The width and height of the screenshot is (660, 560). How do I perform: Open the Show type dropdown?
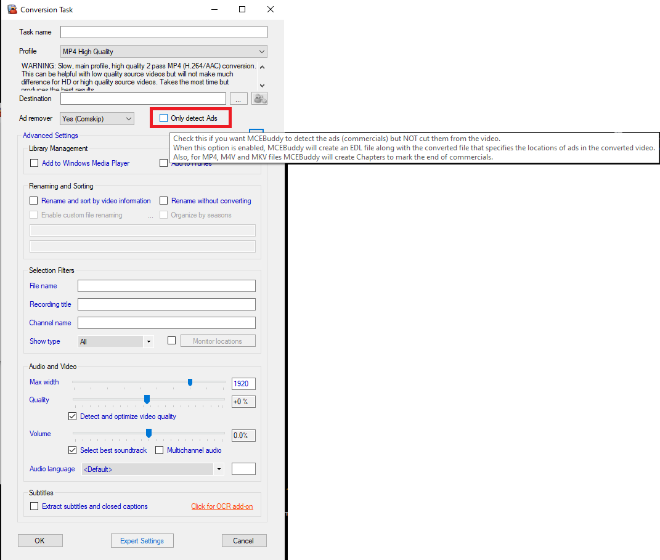tap(116, 341)
